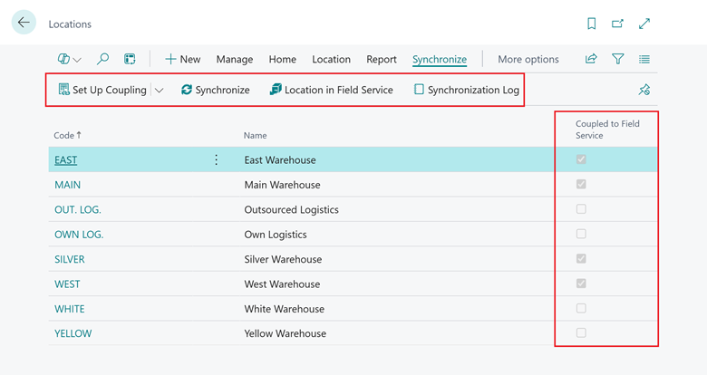This screenshot has height=375, width=707.
Task: Toggle the OUT. LOG. coupled checkbox
Action: coord(581,209)
